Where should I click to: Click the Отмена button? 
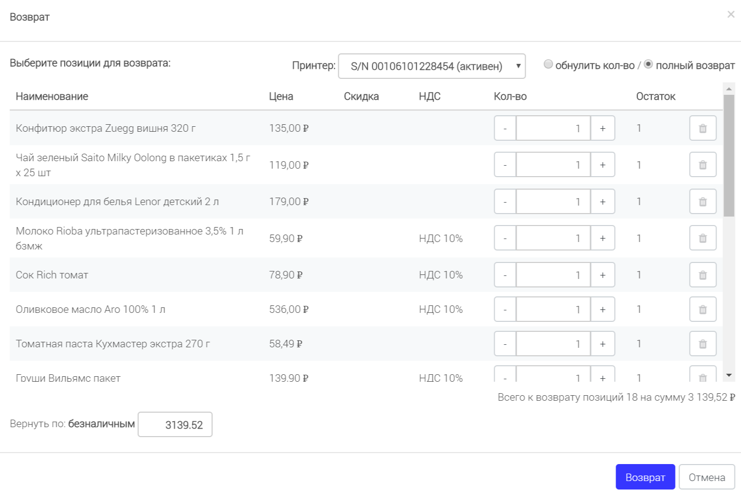pyautogui.click(x=707, y=477)
